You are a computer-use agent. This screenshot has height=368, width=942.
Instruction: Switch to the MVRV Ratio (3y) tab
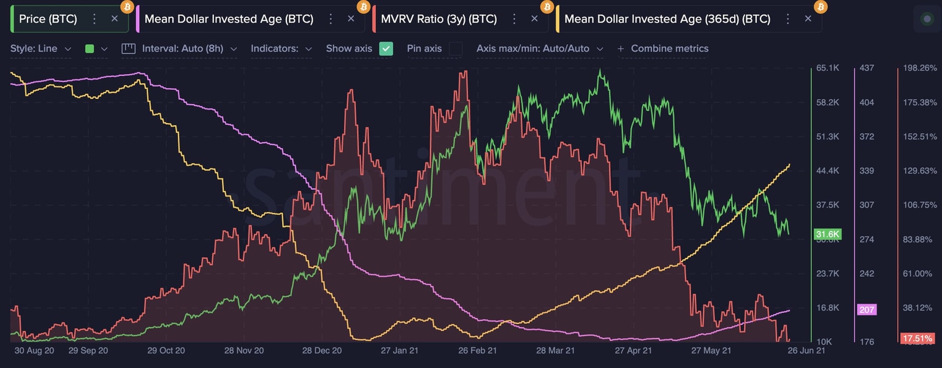438,18
